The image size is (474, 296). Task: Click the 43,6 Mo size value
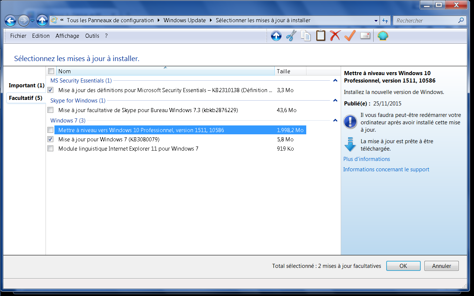tap(287, 110)
